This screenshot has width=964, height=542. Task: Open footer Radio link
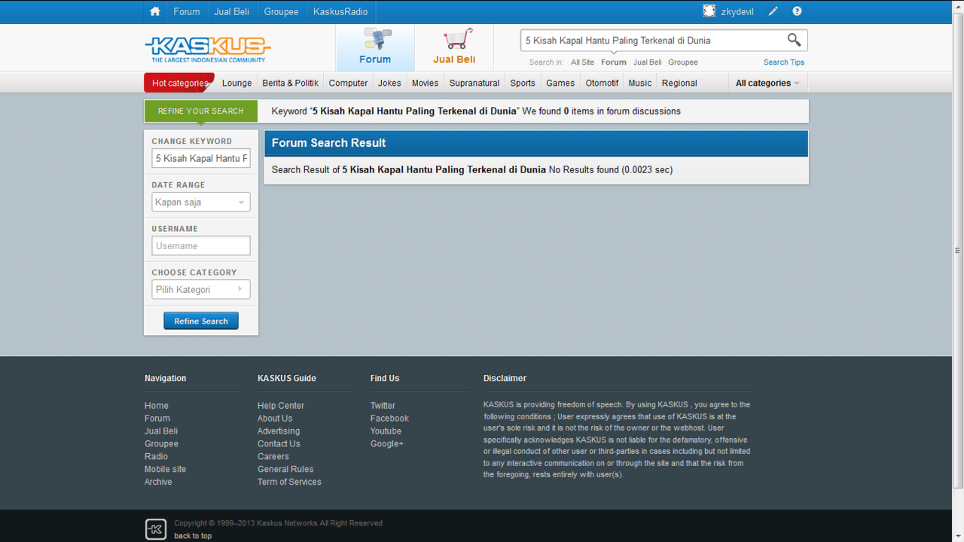157,456
